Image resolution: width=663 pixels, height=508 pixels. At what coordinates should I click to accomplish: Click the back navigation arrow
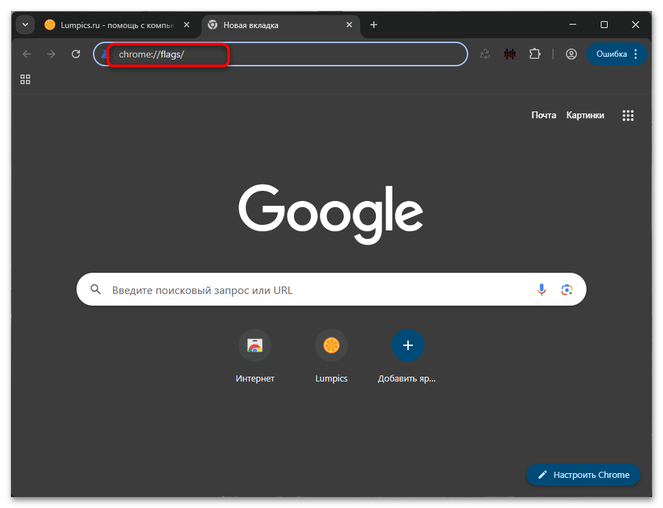pos(26,53)
